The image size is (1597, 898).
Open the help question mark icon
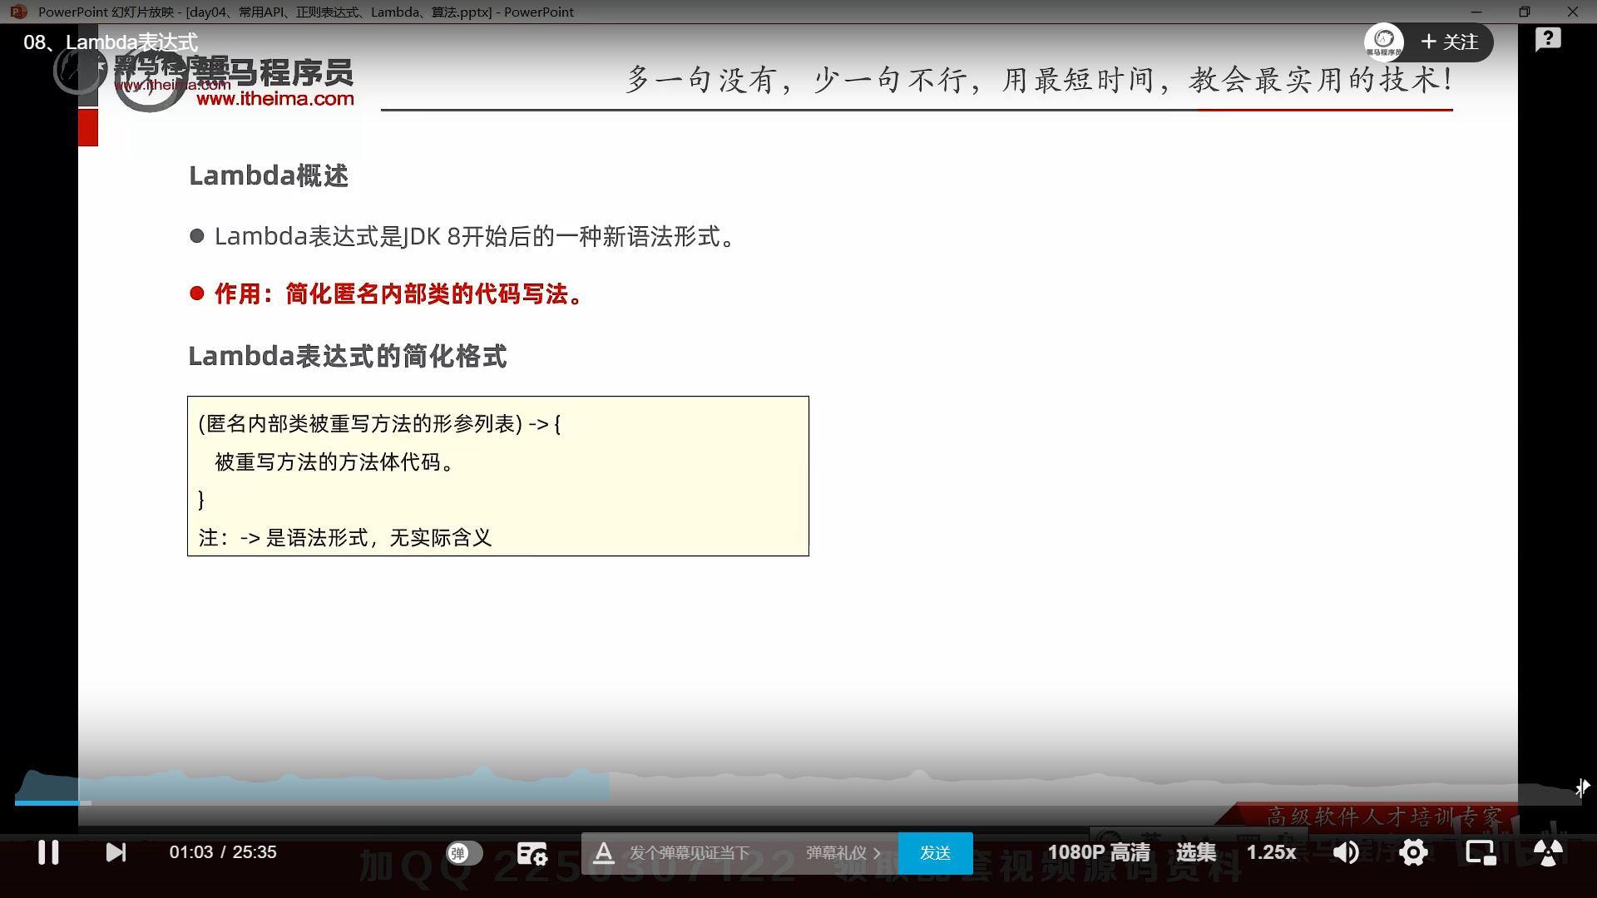(1548, 39)
